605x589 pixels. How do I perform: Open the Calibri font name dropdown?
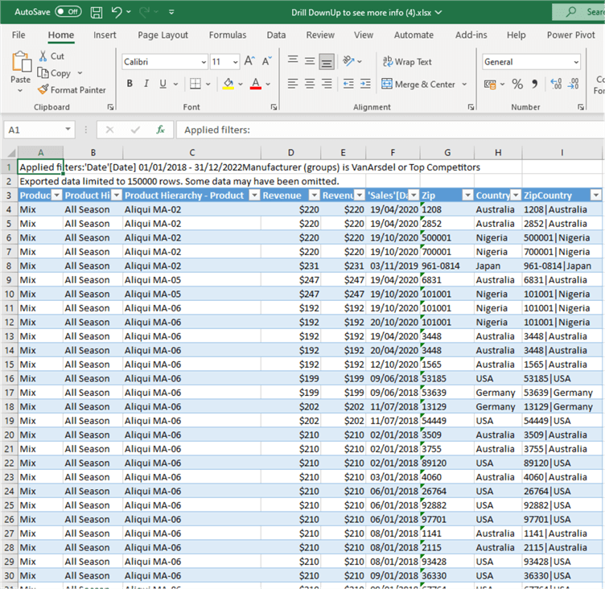203,62
